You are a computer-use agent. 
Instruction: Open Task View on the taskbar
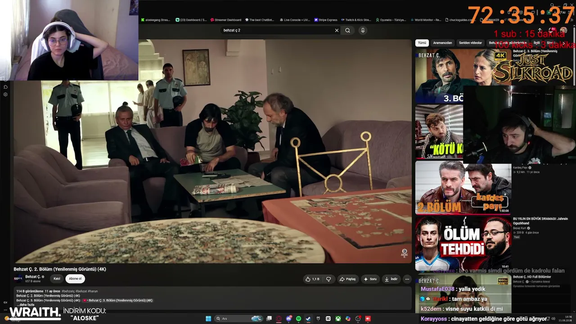click(x=269, y=319)
